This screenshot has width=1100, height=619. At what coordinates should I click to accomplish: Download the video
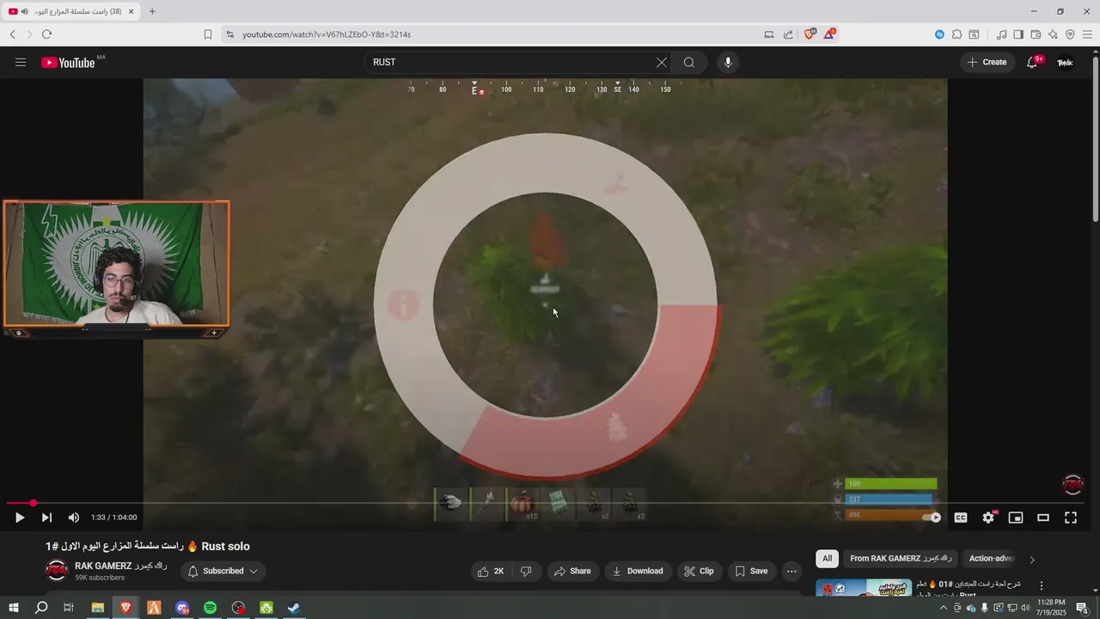click(x=638, y=571)
